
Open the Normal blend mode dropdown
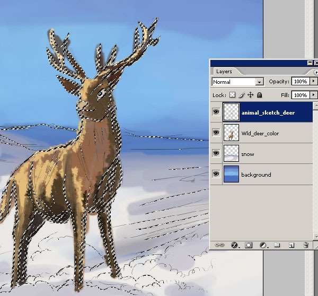point(259,82)
